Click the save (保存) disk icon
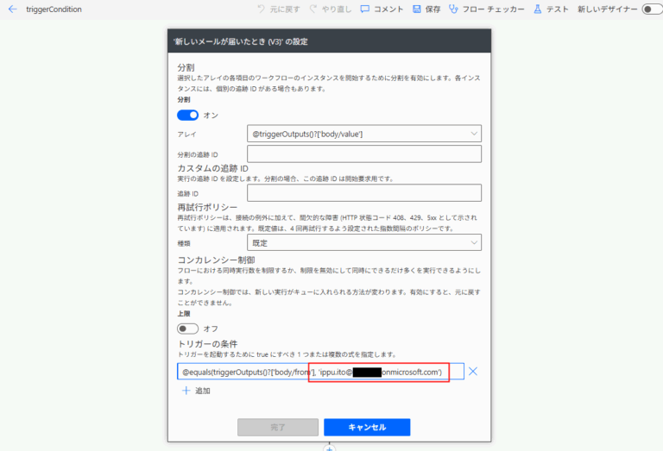Image resolution: width=663 pixels, height=451 pixels. (x=417, y=9)
